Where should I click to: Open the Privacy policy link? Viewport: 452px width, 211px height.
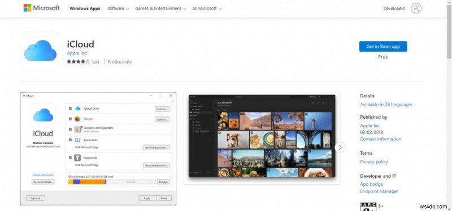(374, 162)
